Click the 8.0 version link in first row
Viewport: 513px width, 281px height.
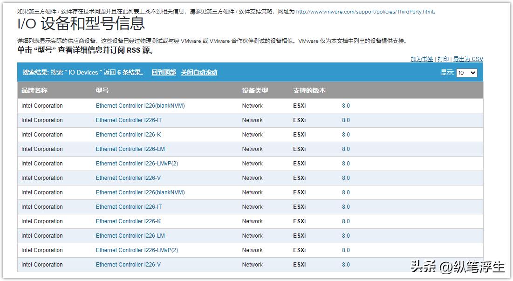[x=346, y=106]
